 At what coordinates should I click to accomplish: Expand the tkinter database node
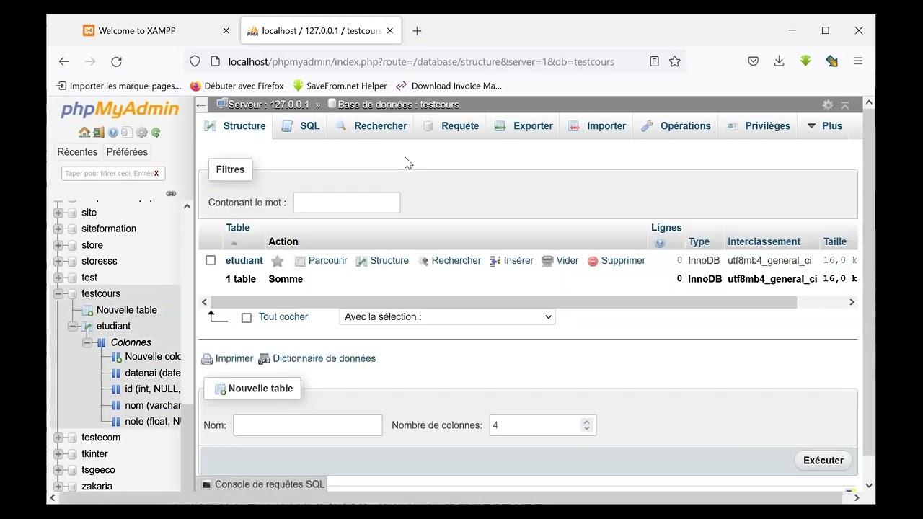pyautogui.click(x=58, y=454)
